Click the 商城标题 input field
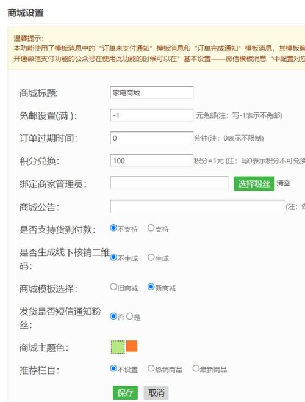The height and width of the screenshot is (402, 305). point(152,92)
